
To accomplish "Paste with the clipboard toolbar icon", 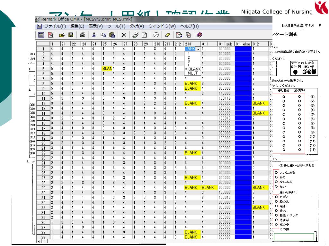I will [112, 35].
